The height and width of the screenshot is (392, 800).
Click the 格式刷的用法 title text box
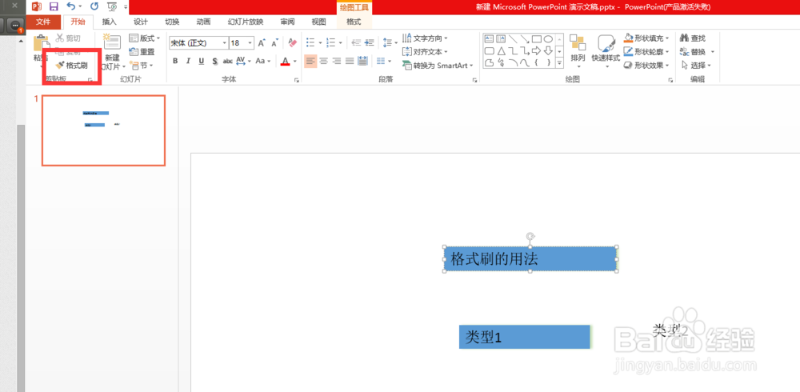pyautogui.click(x=530, y=259)
